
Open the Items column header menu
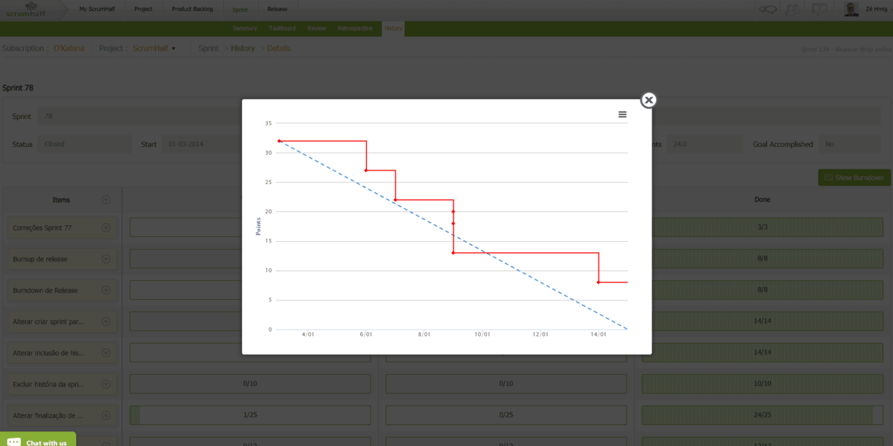pos(106,199)
